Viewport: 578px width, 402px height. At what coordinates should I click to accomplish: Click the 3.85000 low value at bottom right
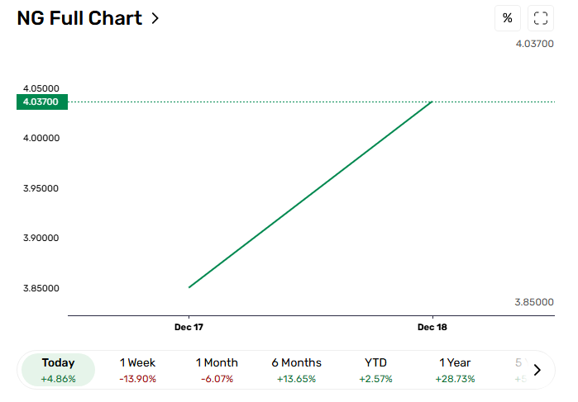pyautogui.click(x=533, y=302)
